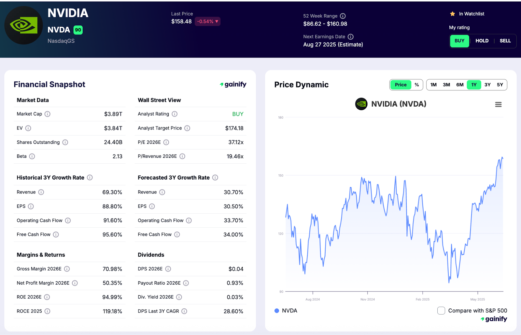This screenshot has height=335, width=521.
Task: Click the NasdaqGS exchange label
Action: (61, 41)
